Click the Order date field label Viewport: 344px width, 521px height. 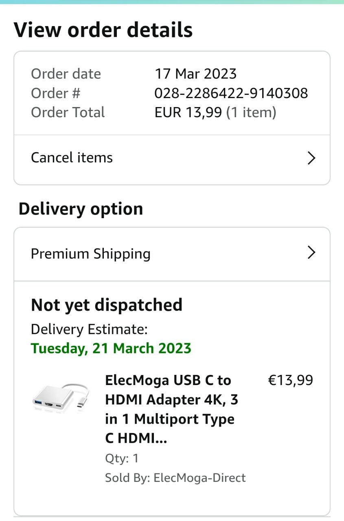[66, 74]
